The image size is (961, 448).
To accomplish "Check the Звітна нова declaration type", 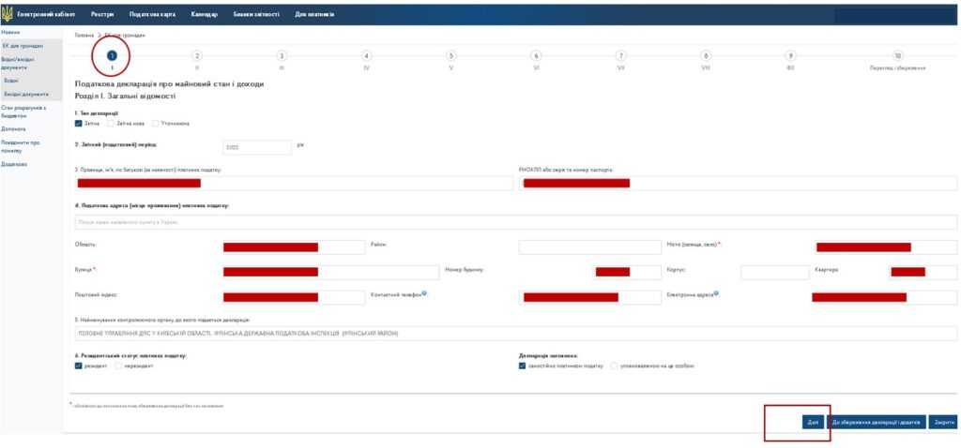I will click(112, 123).
